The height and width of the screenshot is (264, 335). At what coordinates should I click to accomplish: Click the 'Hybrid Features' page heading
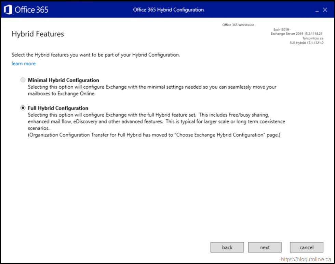point(38,34)
